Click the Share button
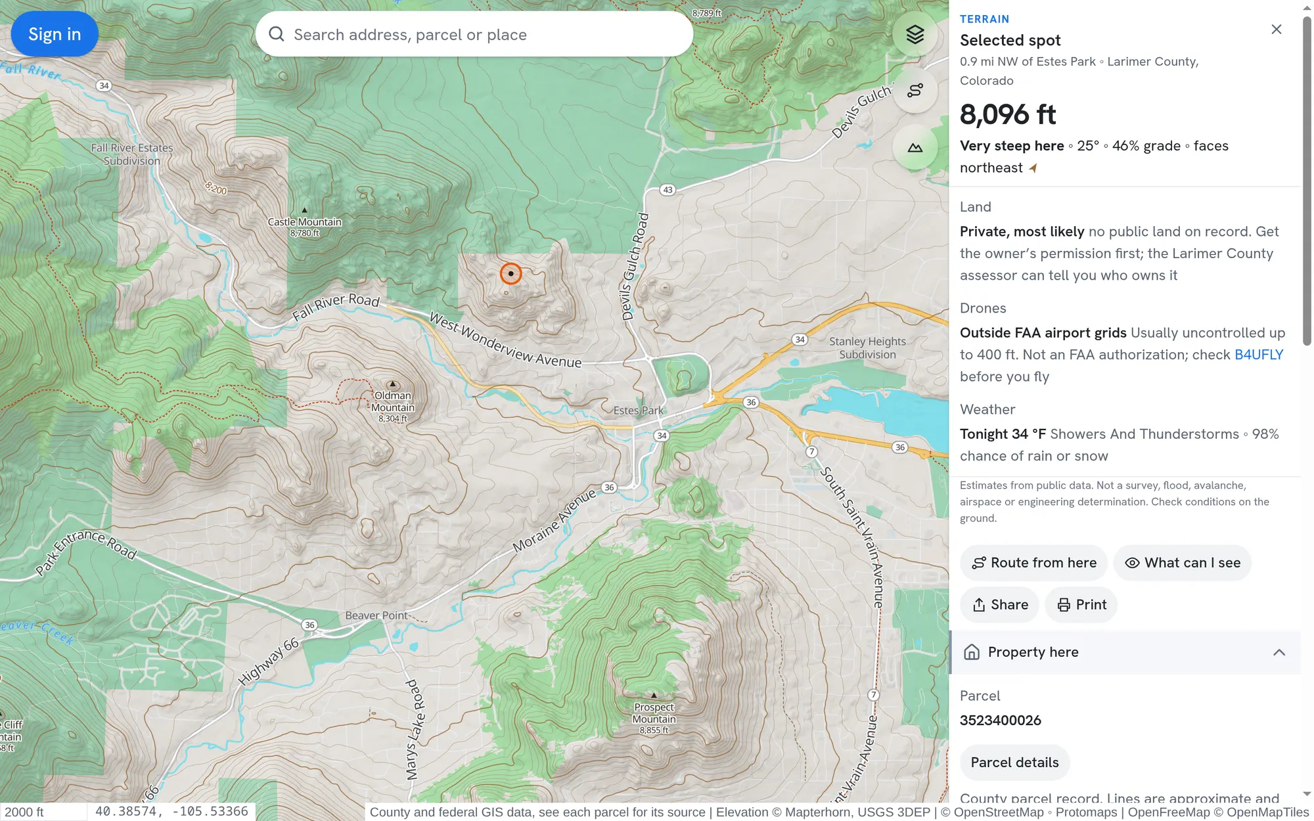The height and width of the screenshot is (821, 1314). (x=999, y=605)
